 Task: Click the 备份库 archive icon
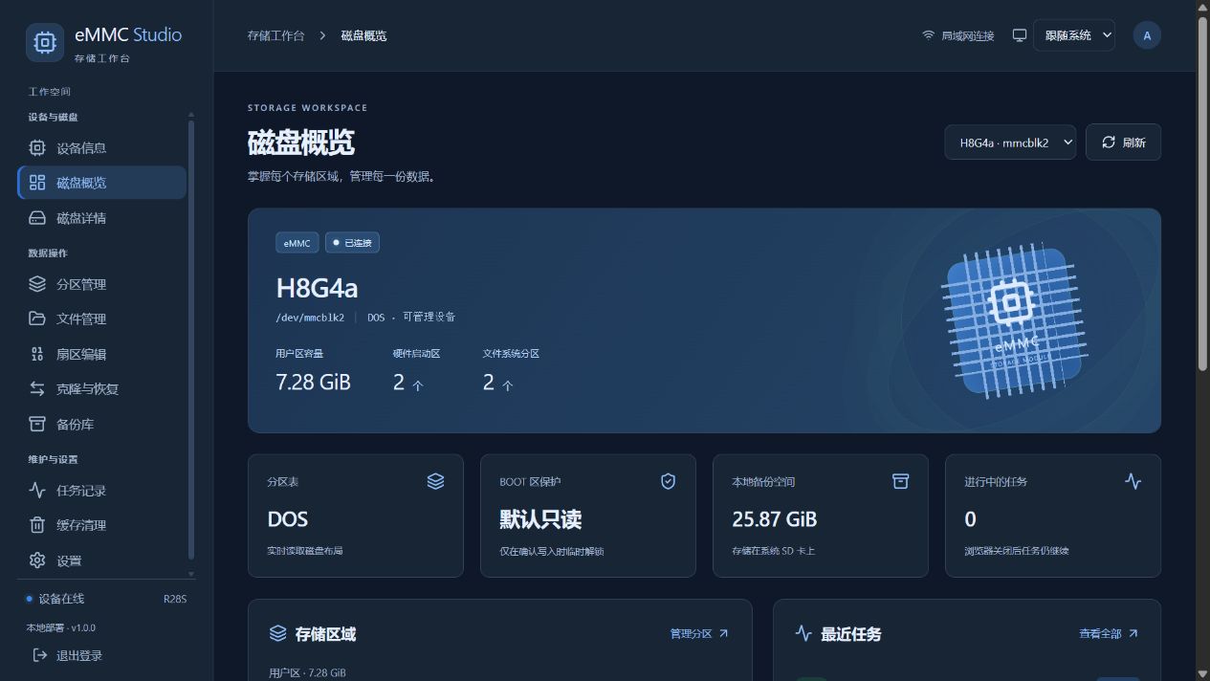pos(37,424)
